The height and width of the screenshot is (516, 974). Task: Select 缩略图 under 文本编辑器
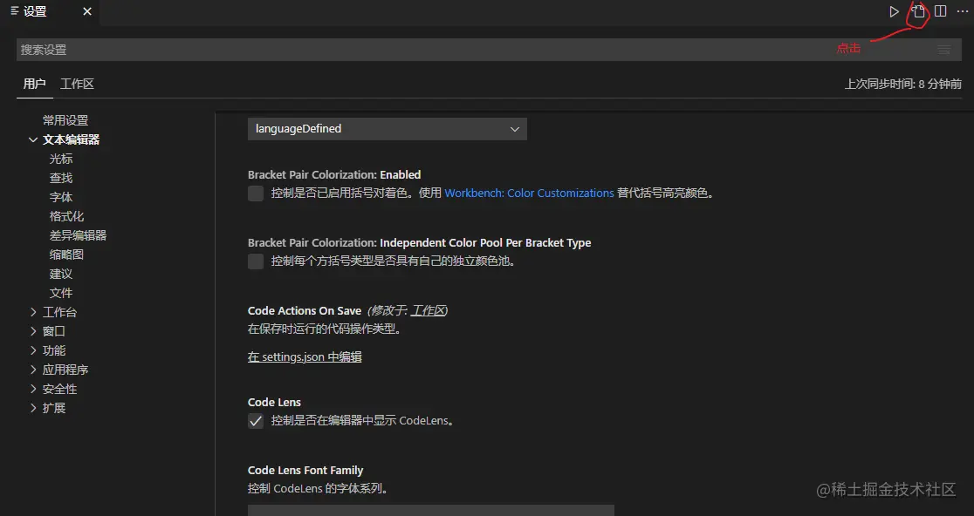(x=66, y=255)
